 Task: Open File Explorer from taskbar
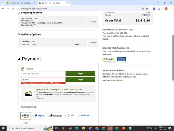pyautogui.click(x=83, y=128)
